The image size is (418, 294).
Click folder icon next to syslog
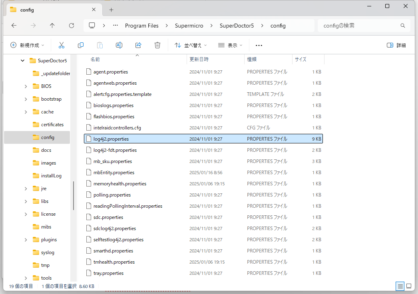click(36, 252)
